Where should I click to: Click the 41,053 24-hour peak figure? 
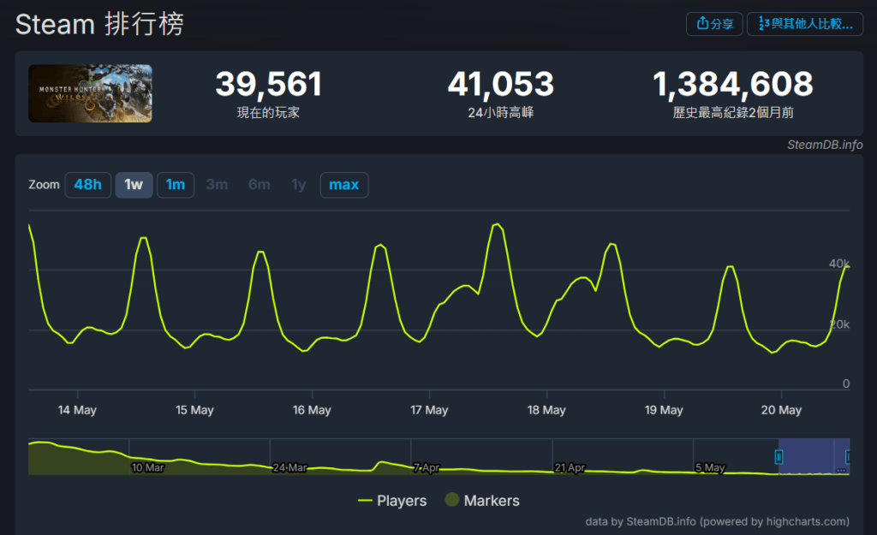[x=500, y=85]
